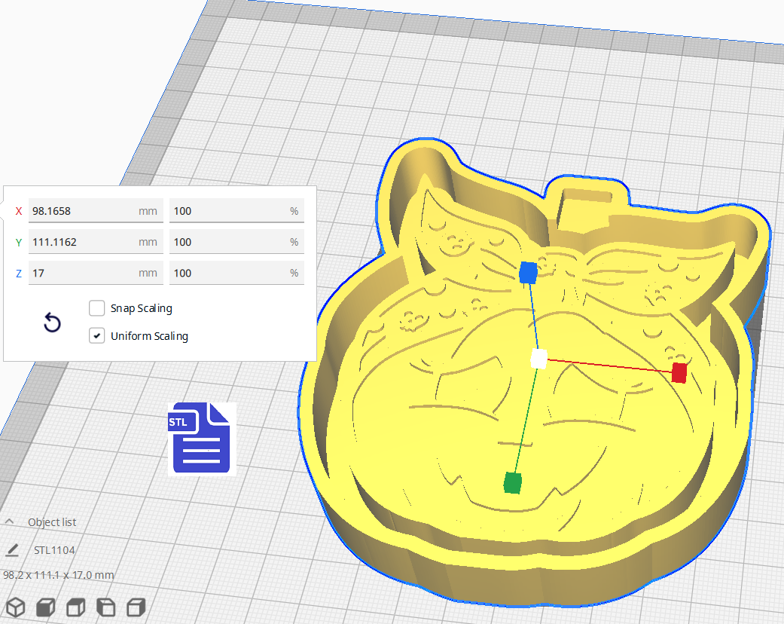Click the rightmost hollow cube icon
Screen dimensions: 784x624
tap(136, 607)
